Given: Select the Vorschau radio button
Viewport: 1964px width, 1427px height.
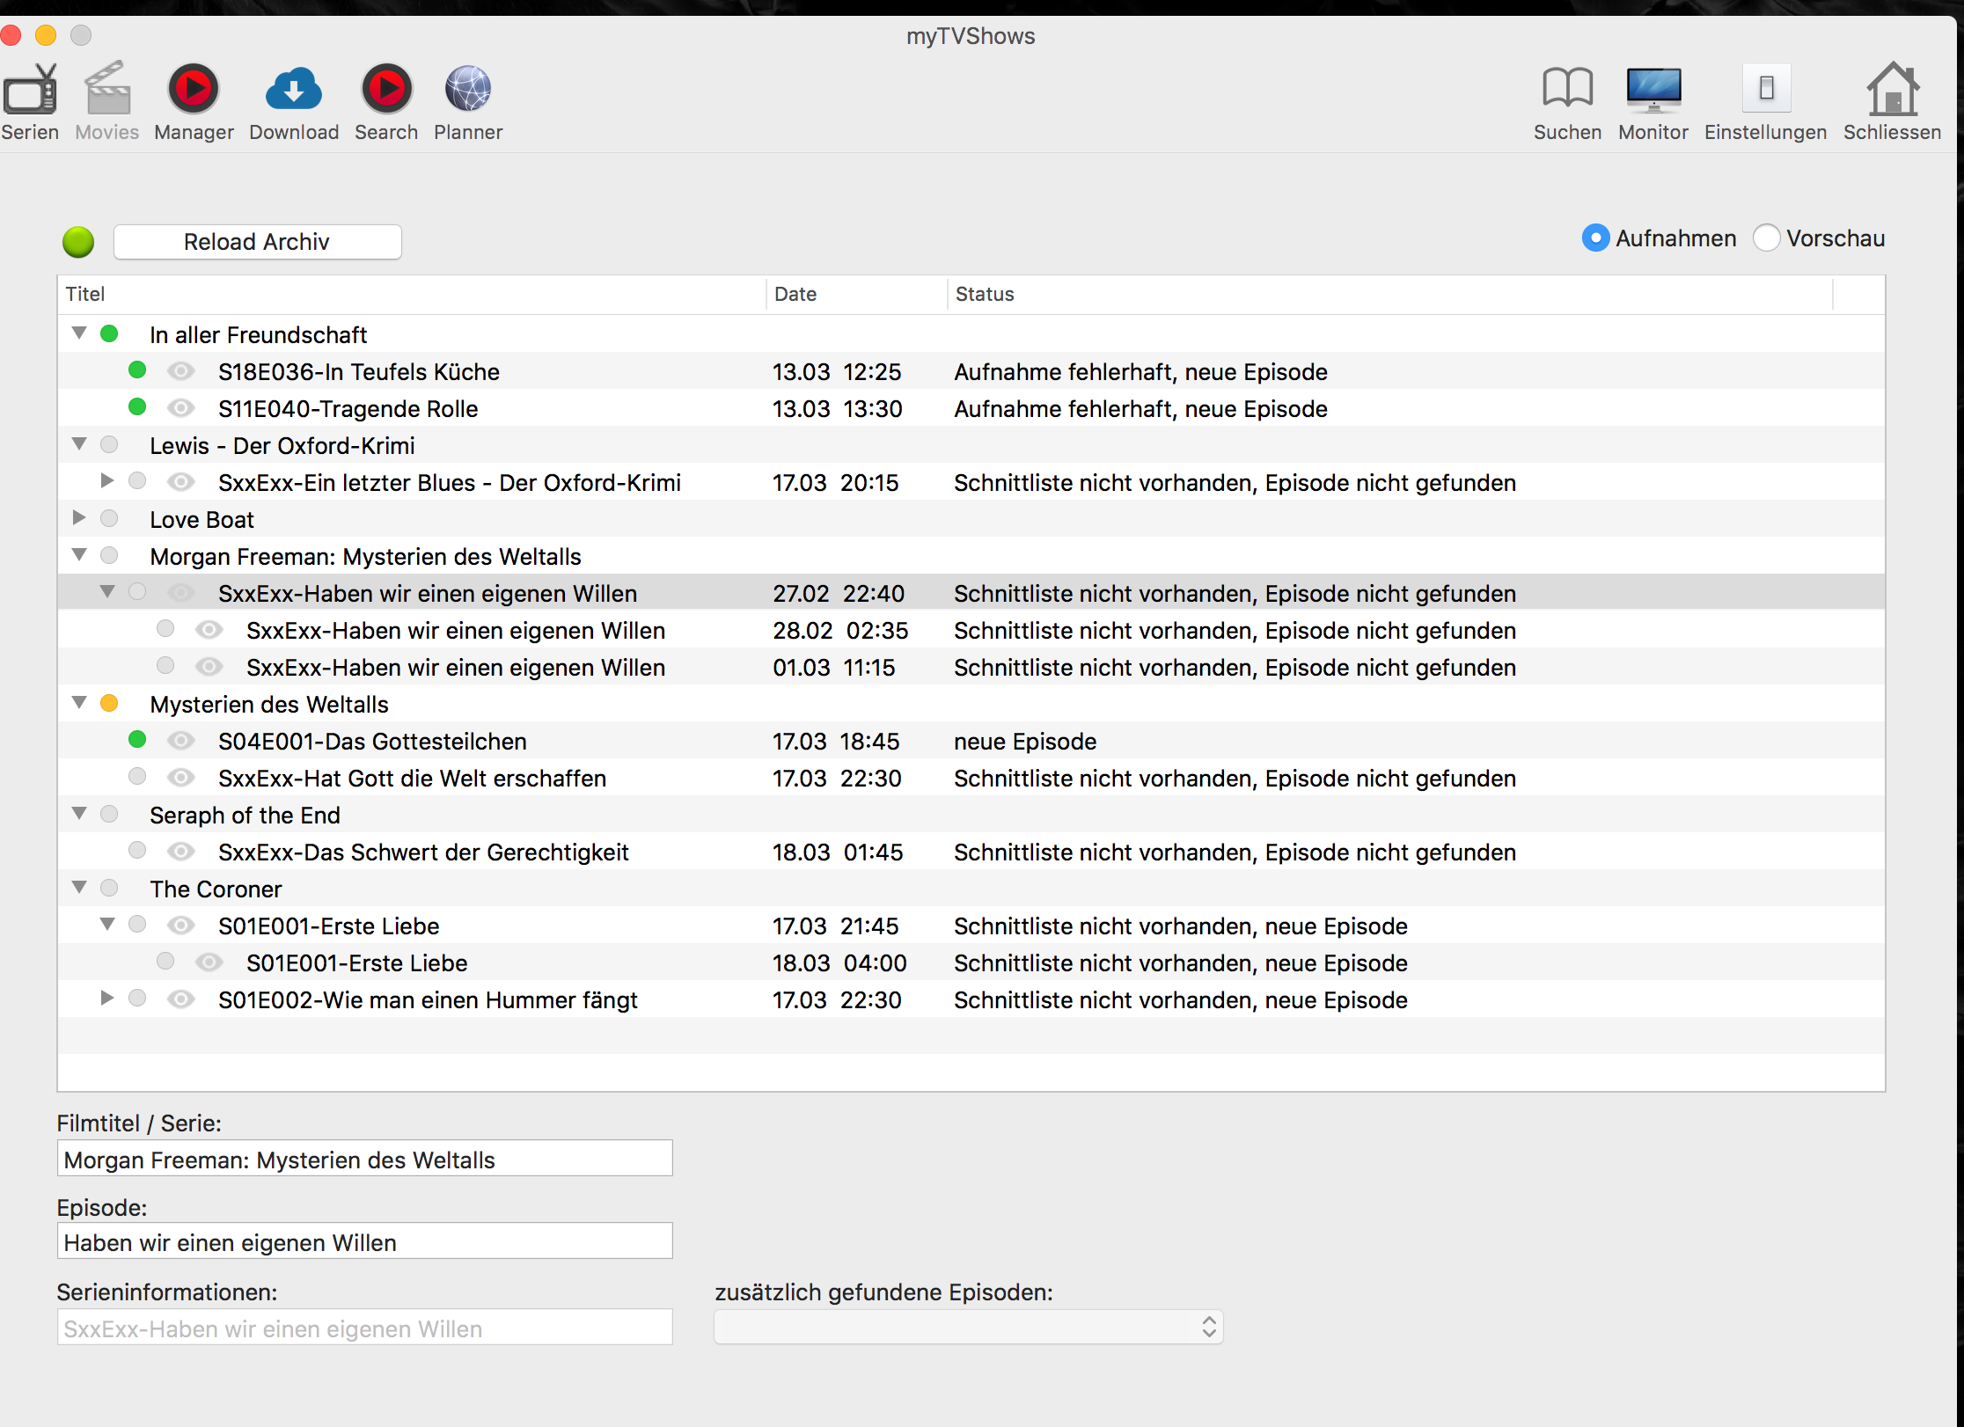Looking at the screenshot, I should point(1766,238).
